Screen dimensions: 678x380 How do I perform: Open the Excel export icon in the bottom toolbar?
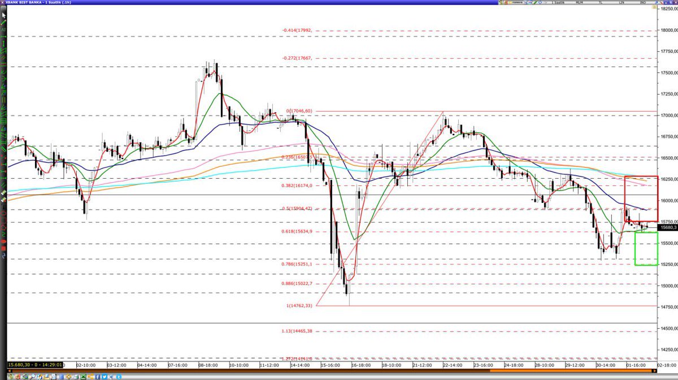click(x=84, y=377)
